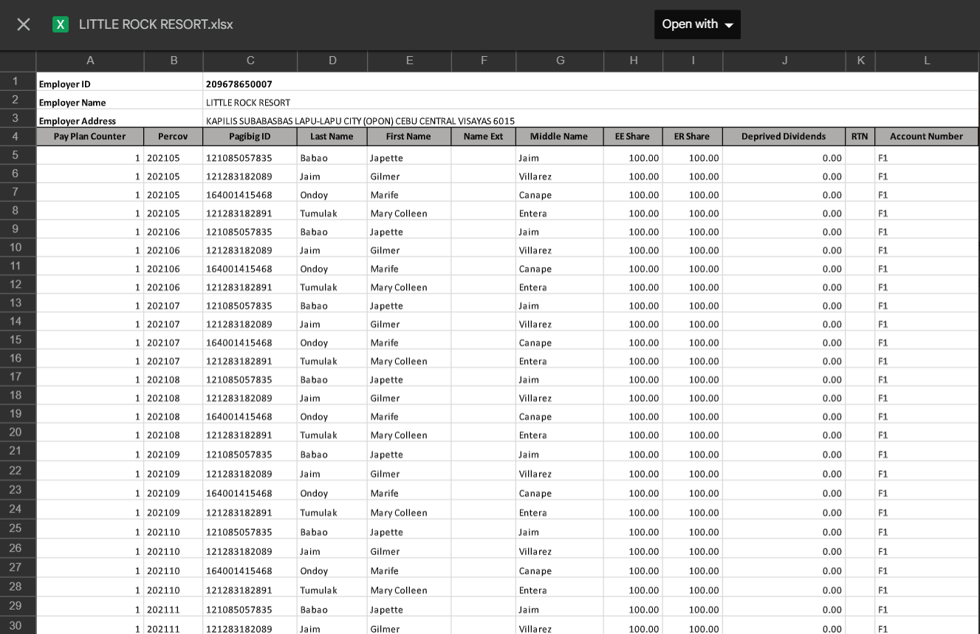This screenshot has height=634, width=980.
Task: Click the ER Share header cell
Action: click(693, 137)
